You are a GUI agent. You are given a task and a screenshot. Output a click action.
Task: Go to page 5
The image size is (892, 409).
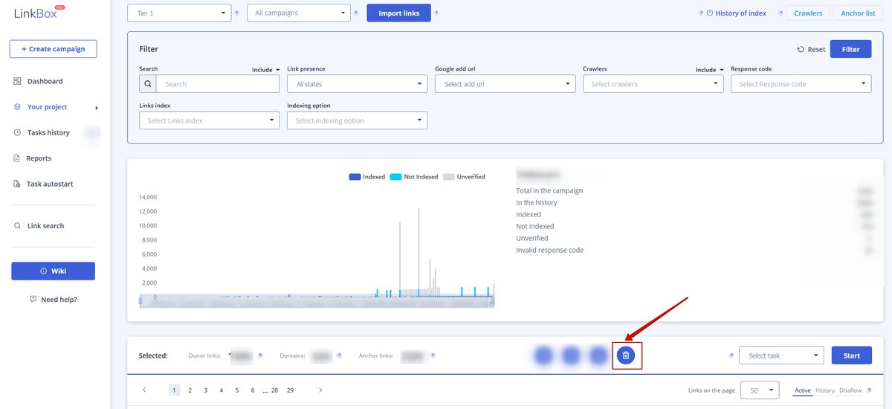tap(237, 390)
